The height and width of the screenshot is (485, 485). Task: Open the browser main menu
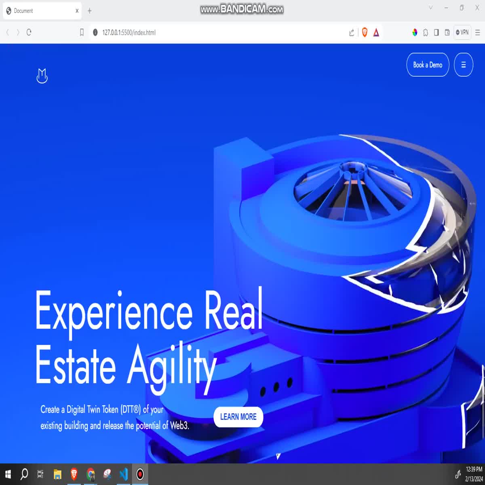[477, 32]
